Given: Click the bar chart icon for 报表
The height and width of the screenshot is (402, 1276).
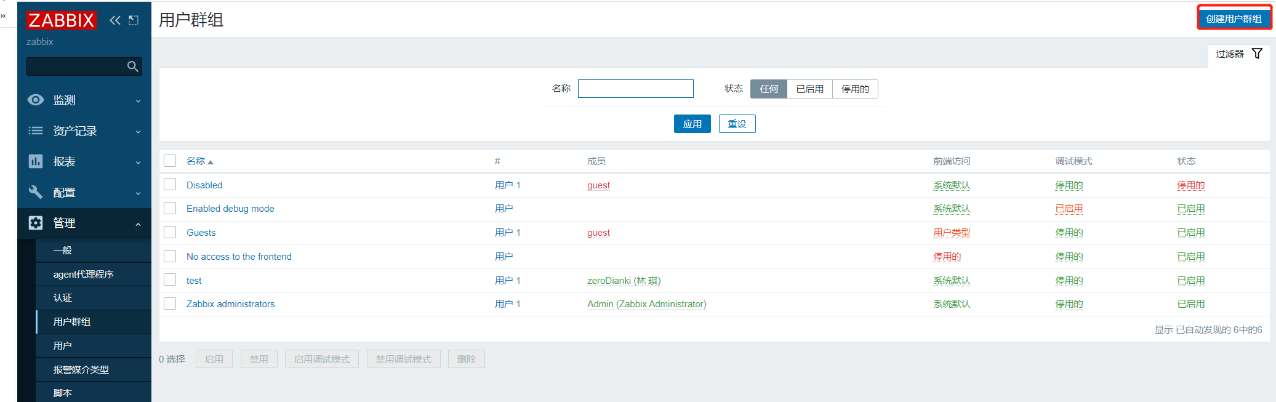Looking at the screenshot, I should [x=36, y=161].
